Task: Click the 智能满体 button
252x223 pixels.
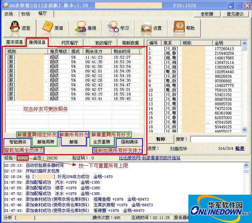Action: coord(18,142)
